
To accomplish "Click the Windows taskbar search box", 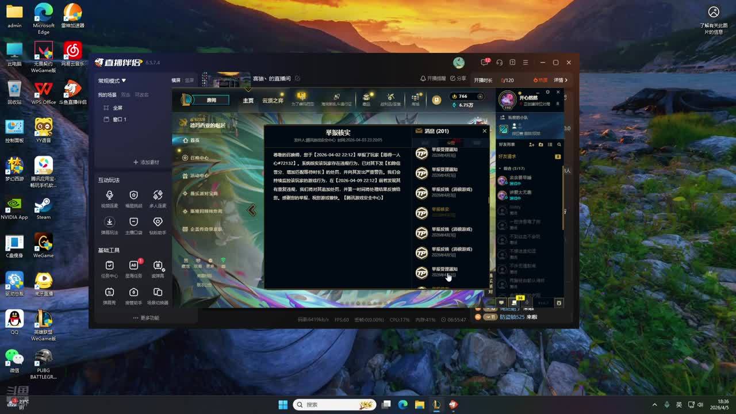I will click(x=335, y=405).
